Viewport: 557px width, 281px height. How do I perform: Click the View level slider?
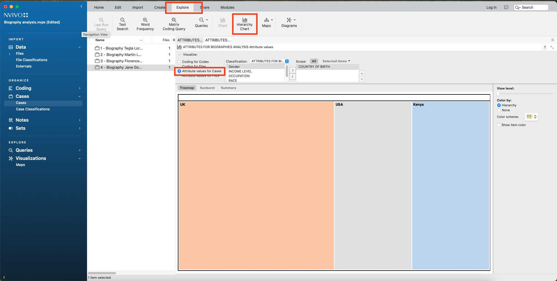point(498,94)
